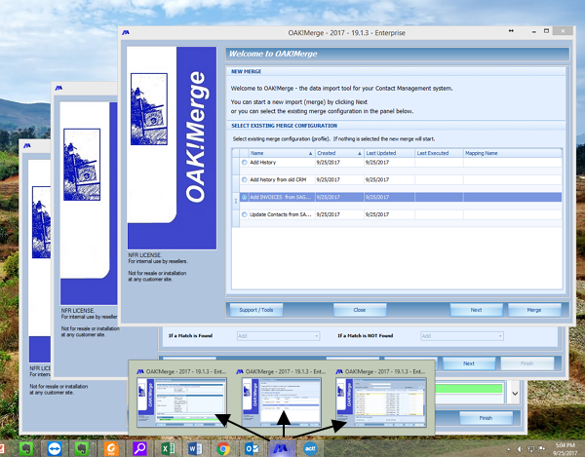The width and height of the screenshot is (585, 457).
Task: Click the row indicator on the highlighted Add INVOICES row
Action: [x=235, y=201]
